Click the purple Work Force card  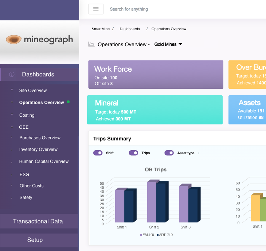(x=156, y=75)
